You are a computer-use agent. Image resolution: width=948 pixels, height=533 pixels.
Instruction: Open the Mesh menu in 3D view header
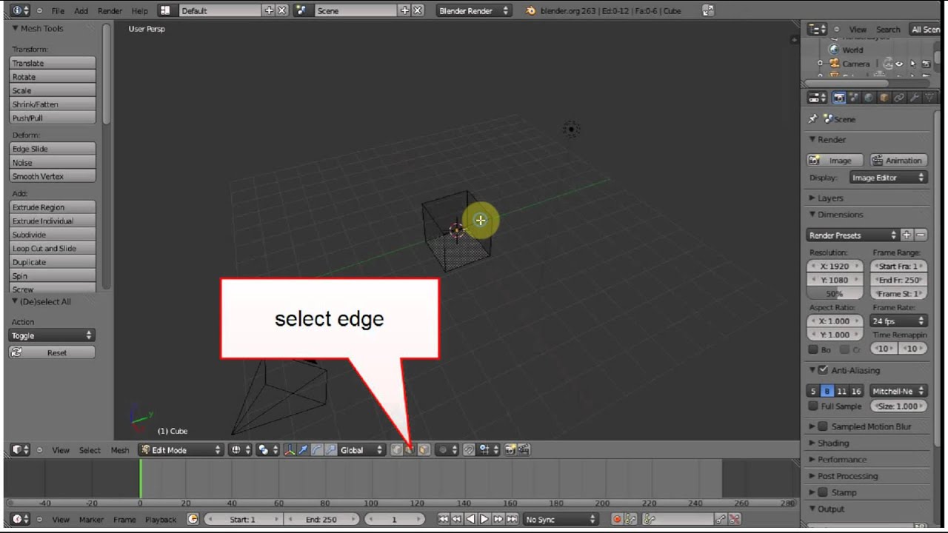click(120, 449)
